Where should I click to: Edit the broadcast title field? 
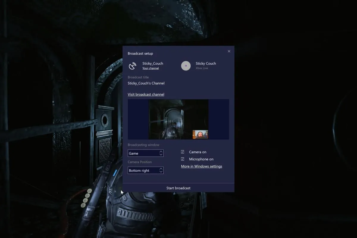[x=146, y=83]
